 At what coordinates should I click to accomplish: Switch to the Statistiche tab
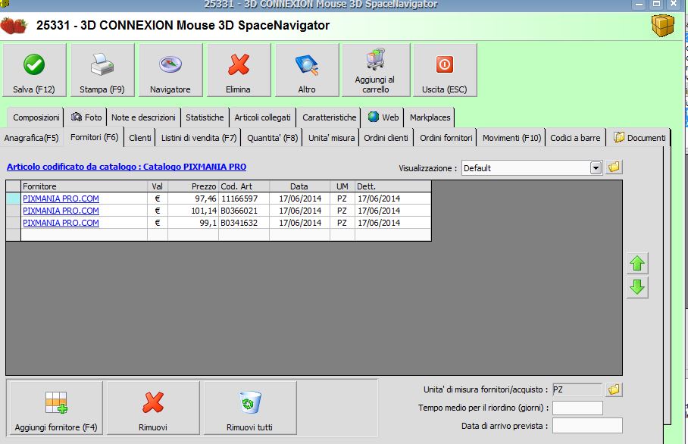click(205, 117)
